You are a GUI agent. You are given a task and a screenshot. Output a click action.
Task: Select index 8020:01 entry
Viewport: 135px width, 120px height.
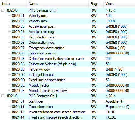point(18,16)
